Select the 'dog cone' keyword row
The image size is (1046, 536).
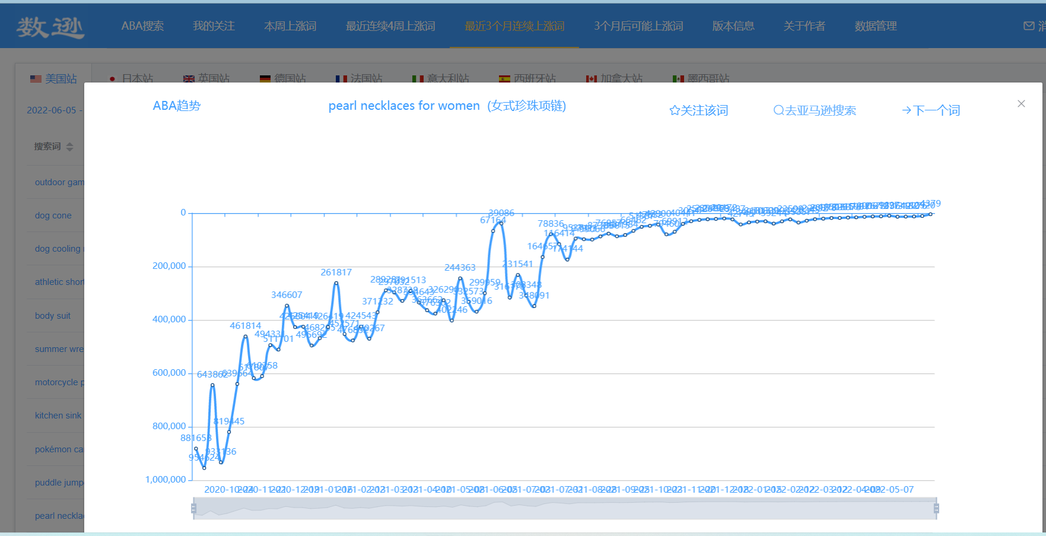coord(53,215)
